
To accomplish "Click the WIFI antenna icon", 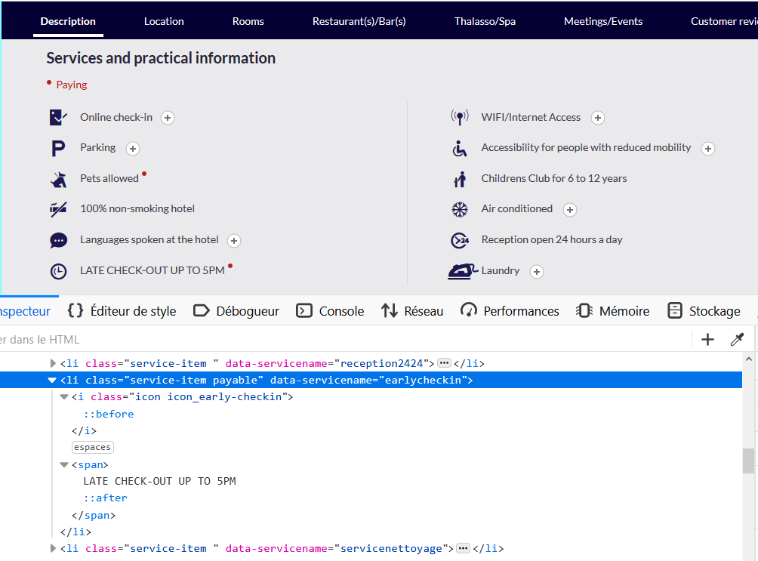I will pyautogui.click(x=460, y=118).
